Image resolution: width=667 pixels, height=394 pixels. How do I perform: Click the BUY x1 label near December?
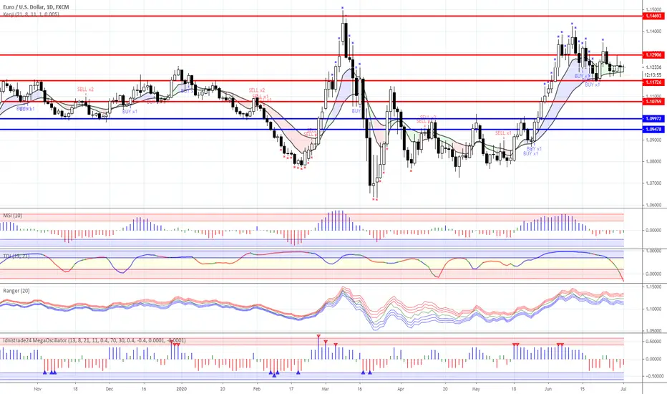coord(130,112)
